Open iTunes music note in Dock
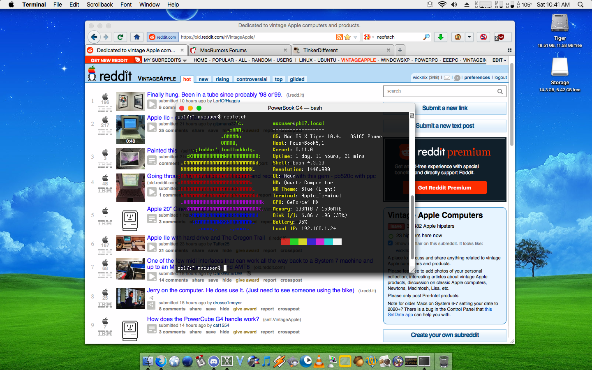 point(266,361)
